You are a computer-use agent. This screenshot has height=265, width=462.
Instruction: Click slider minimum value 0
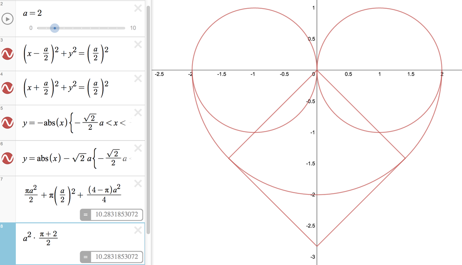point(31,28)
